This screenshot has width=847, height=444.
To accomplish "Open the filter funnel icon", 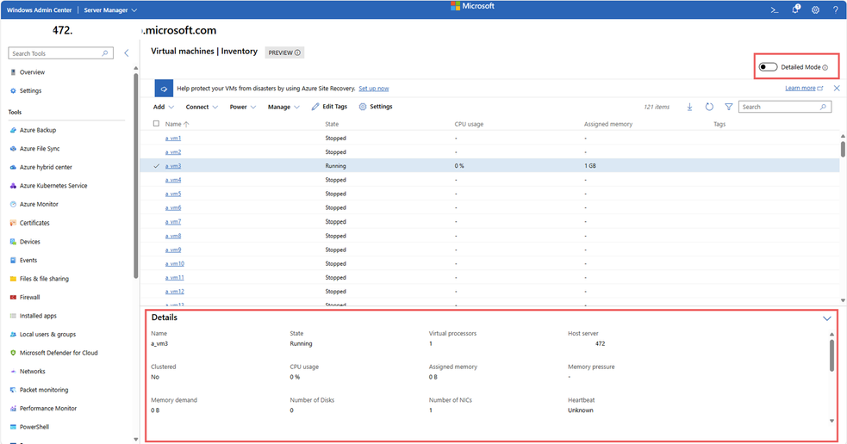I will pyautogui.click(x=729, y=107).
